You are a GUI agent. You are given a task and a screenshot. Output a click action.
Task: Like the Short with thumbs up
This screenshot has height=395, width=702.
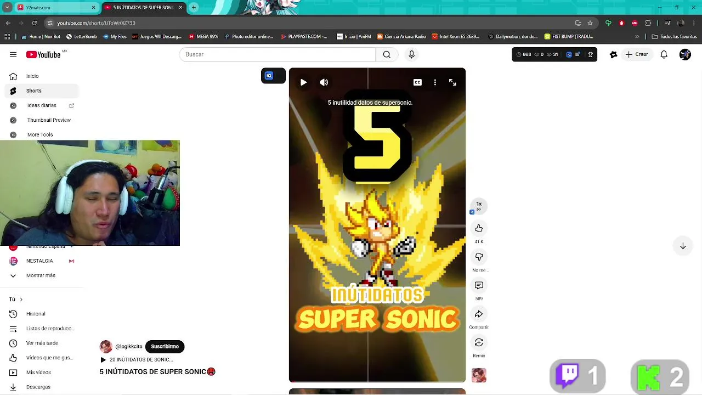(x=479, y=228)
